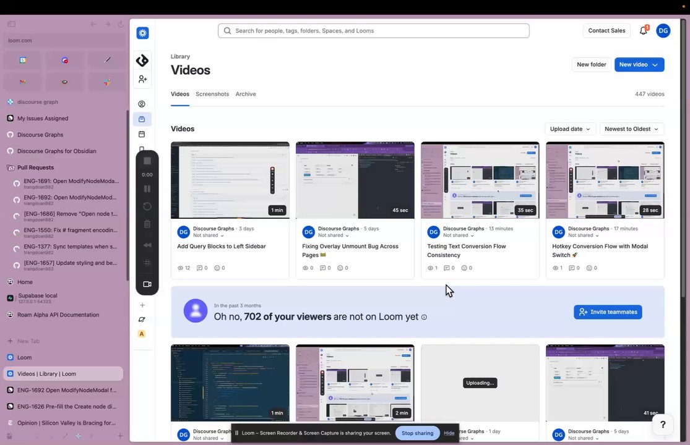Screen dimensions: 690x445
Task: Click the Invite teammates button
Action: (608, 312)
